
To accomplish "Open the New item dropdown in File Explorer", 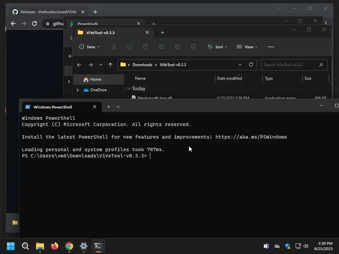I will coord(89,47).
